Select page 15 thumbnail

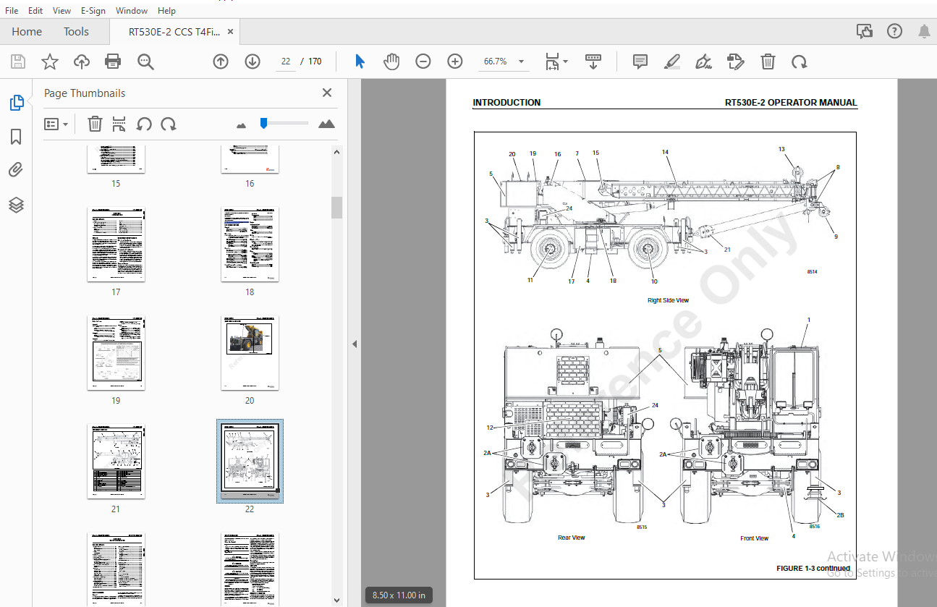116,159
